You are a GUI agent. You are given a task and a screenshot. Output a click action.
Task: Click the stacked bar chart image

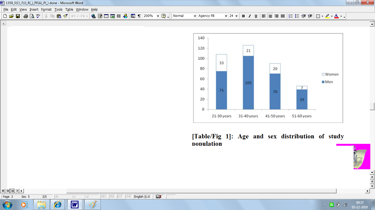(x=268, y=78)
